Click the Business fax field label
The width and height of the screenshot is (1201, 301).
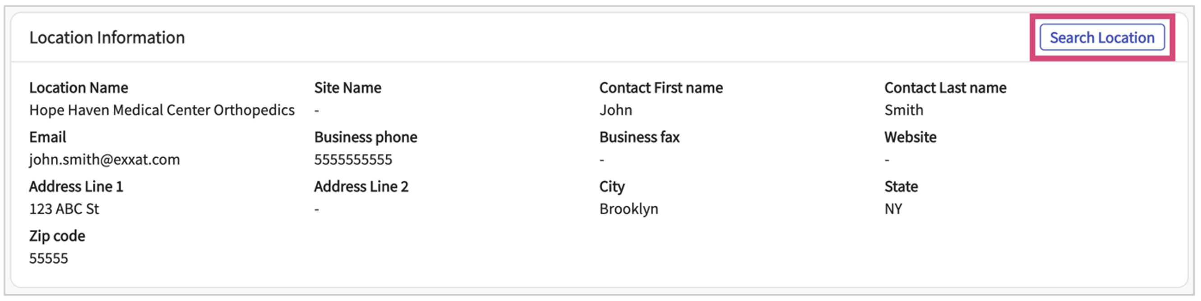tap(639, 137)
